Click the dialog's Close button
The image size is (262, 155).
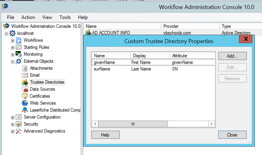[x=232, y=135]
